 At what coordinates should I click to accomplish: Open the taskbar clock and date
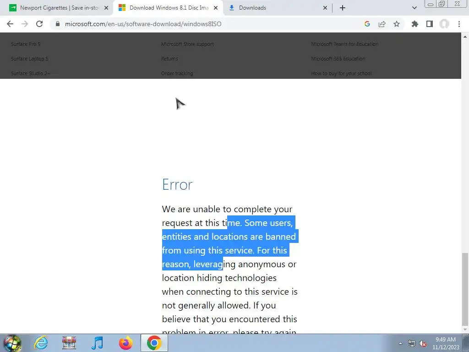tap(446, 343)
